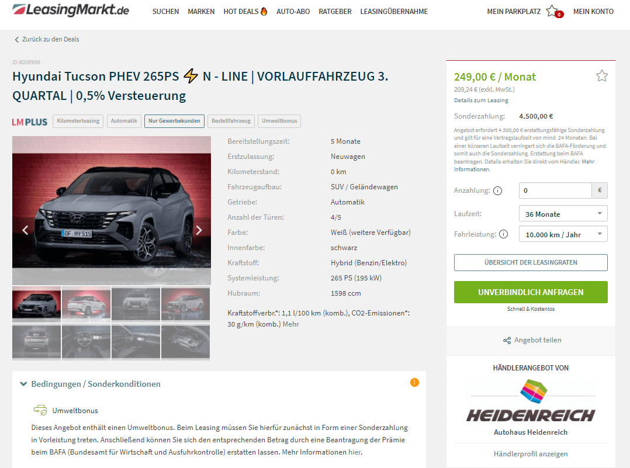Show next car image with right arrow
The image size is (630, 468).
pos(199,230)
